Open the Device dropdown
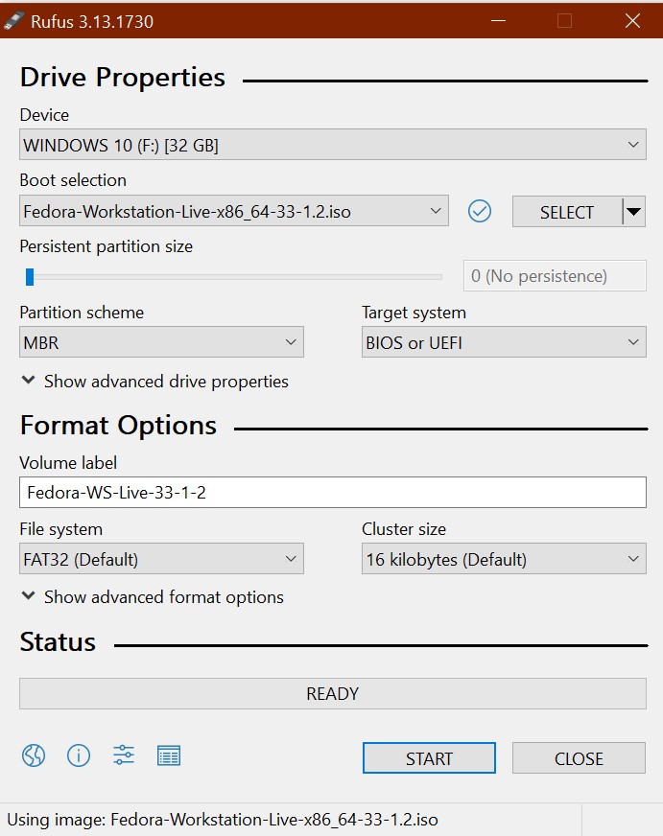The image size is (663, 836). click(333, 145)
